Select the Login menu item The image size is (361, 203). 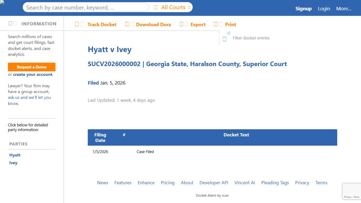pos(324,8)
